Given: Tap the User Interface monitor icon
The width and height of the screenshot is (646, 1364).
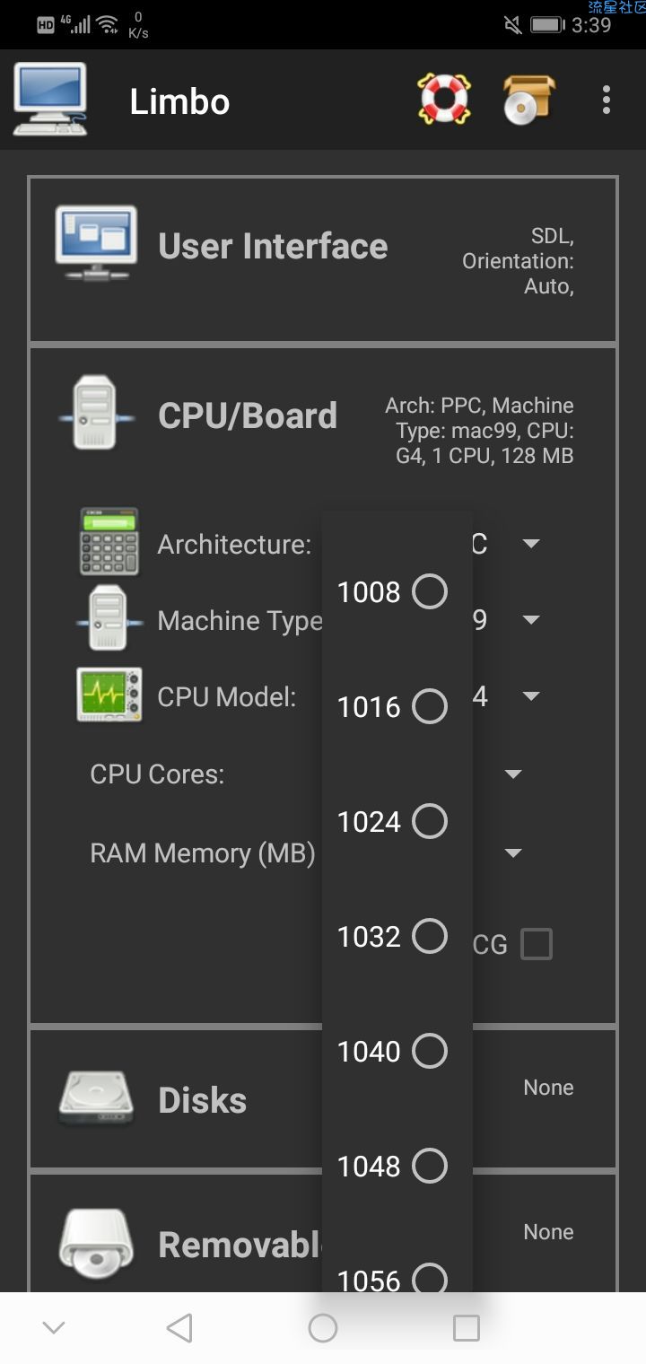Looking at the screenshot, I should click(96, 243).
